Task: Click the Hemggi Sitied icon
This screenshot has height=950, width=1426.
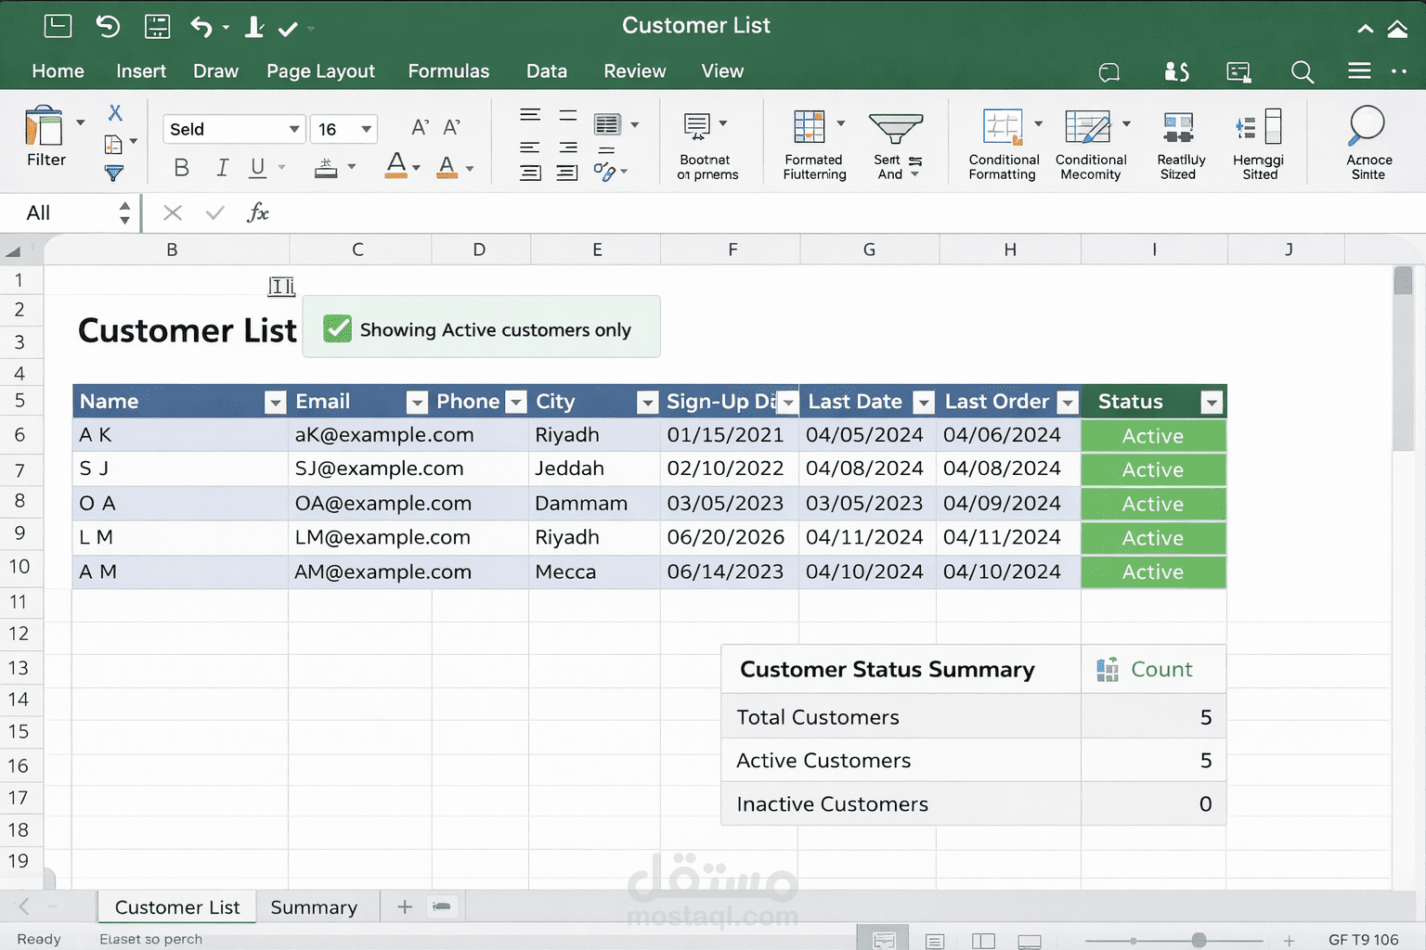Action: pos(1259,127)
